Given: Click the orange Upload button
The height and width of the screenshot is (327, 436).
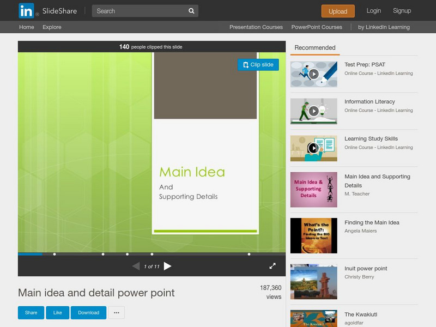Looking at the screenshot, I should pos(337,11).
